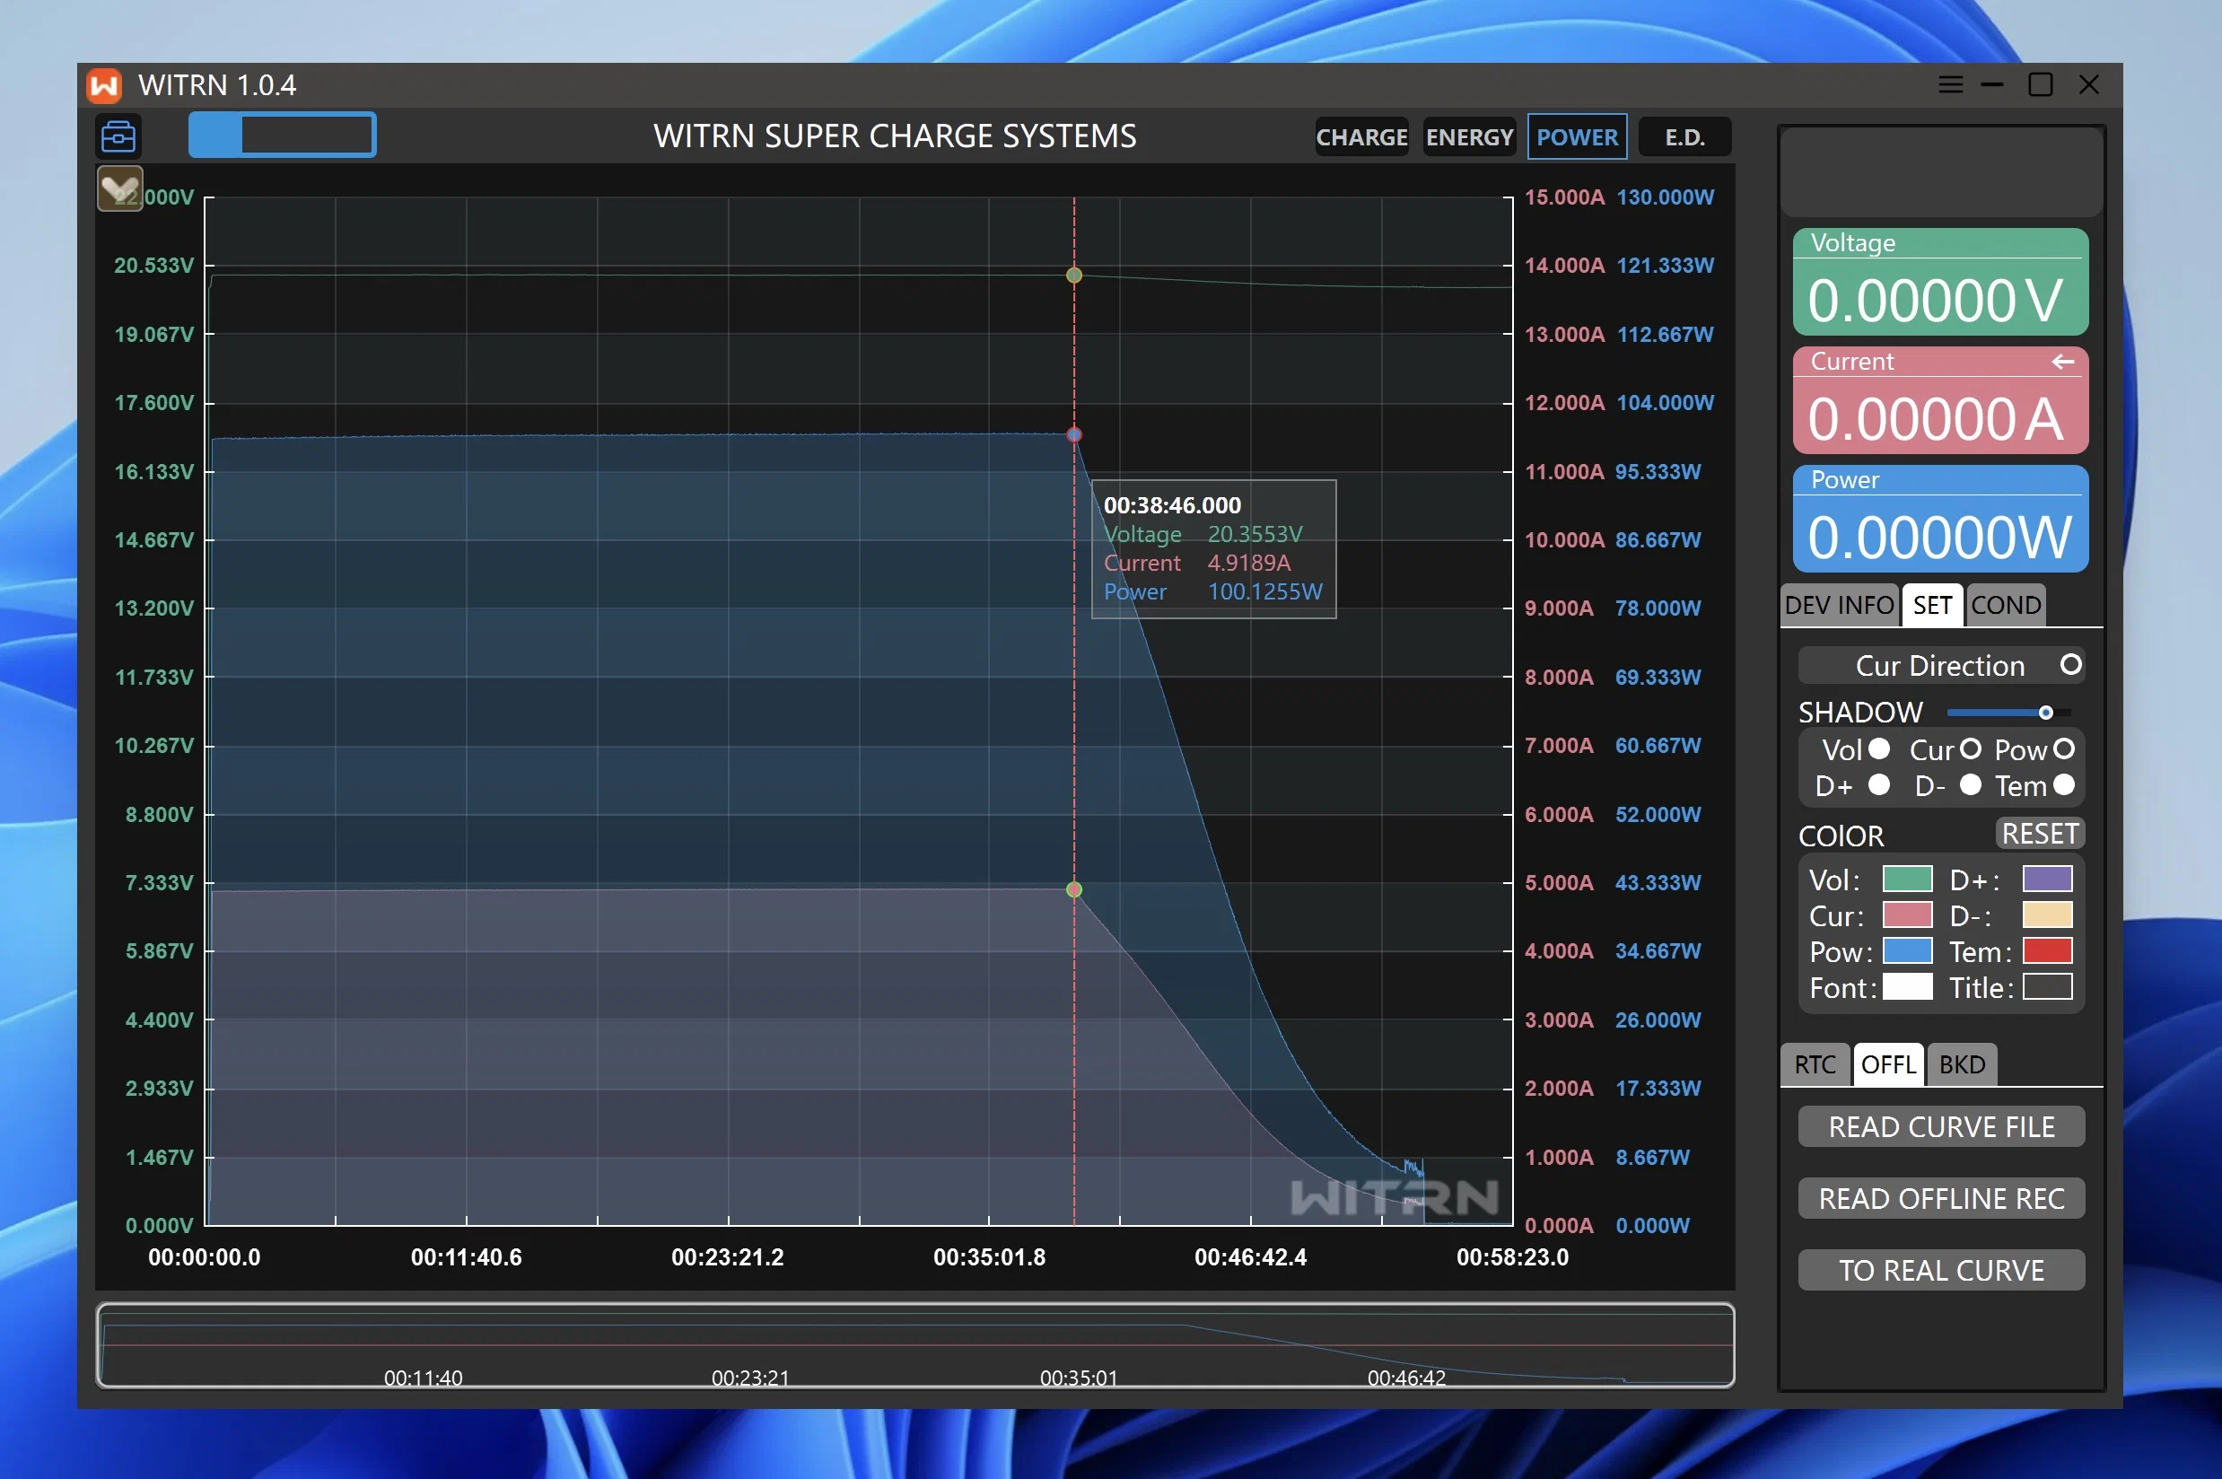Click the tooltip Voltage value 20.3553V

pyautogui.click(x=1255, y=535)
